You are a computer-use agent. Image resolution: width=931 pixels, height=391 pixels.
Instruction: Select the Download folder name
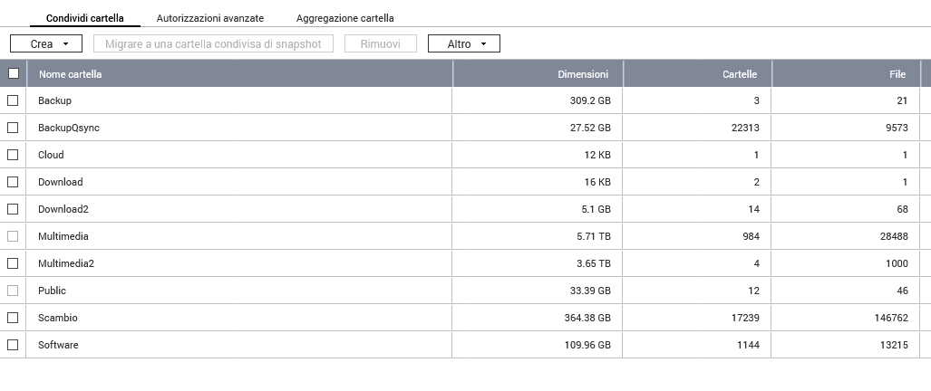tap(61, 182)
